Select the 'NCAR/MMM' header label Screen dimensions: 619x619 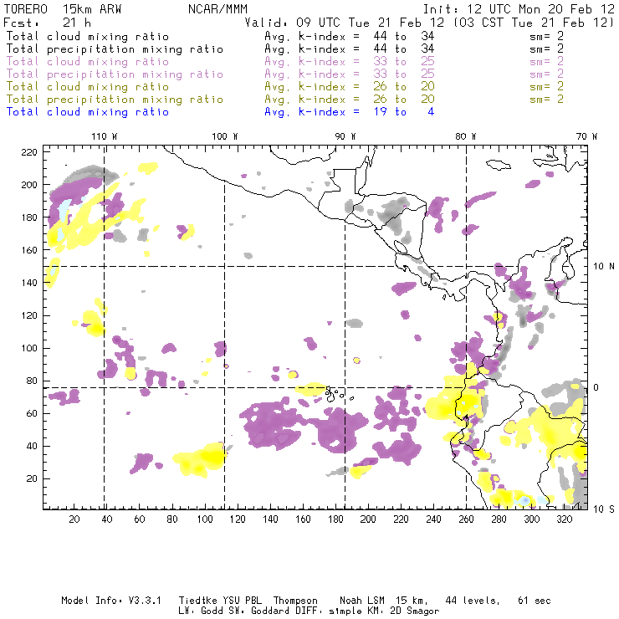point(217,9)
